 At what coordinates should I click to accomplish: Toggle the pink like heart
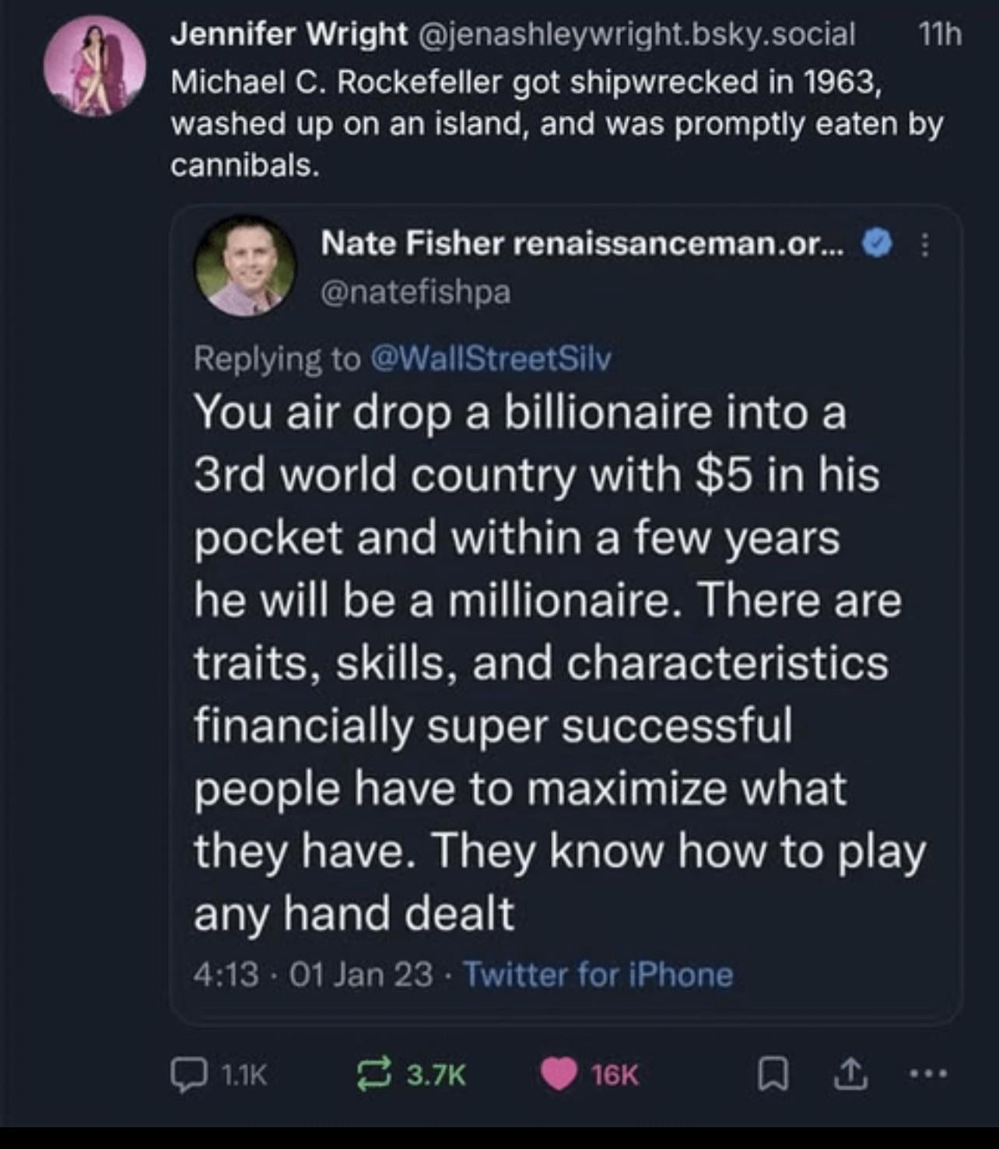click(558, 1075)
